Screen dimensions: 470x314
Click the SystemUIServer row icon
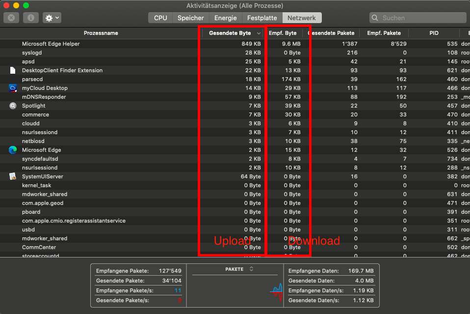click(x=13, y=176)
